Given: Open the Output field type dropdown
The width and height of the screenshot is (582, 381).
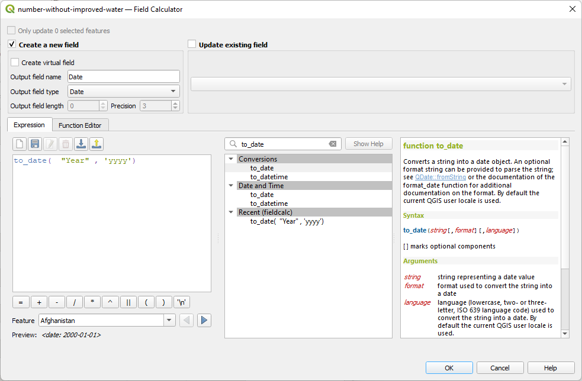Looking at the screenshot, I should pos(173,91).
